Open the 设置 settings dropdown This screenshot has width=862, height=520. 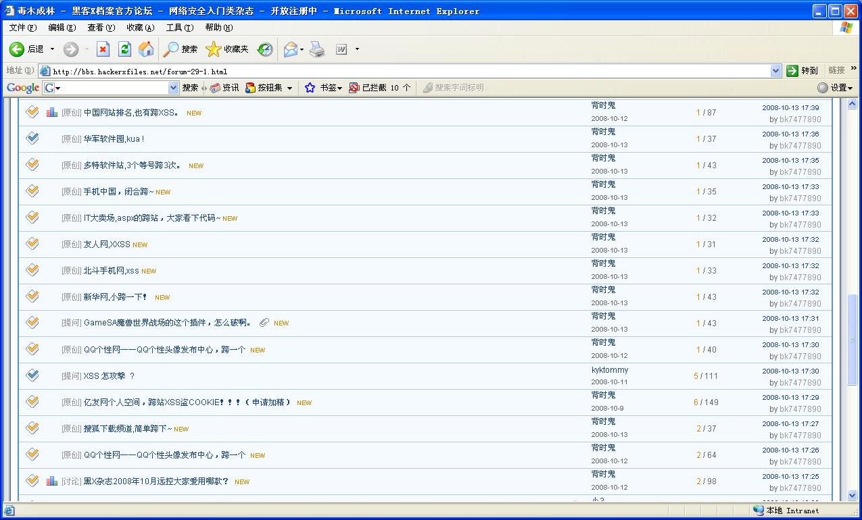click(x=835, y=88)
